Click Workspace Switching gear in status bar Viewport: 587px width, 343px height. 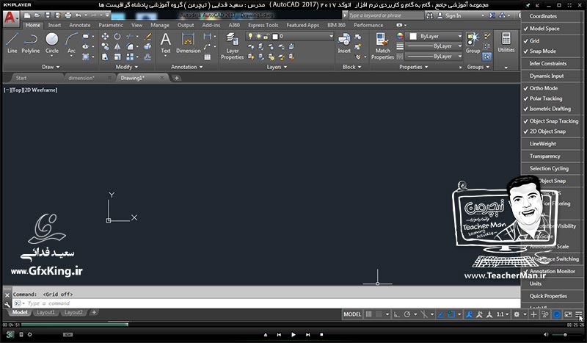[517, 314]
